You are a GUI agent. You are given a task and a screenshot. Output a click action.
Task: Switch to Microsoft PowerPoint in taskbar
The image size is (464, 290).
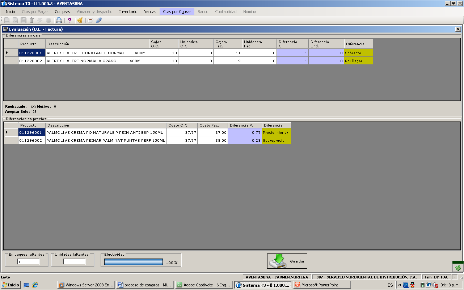coord(322,285)
